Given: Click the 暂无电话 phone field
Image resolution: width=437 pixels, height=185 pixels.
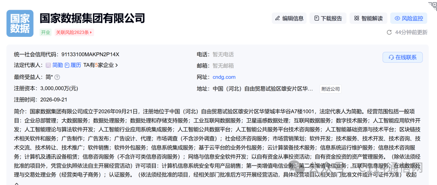Looking at the screenshot, I should (x=223, y=54).
